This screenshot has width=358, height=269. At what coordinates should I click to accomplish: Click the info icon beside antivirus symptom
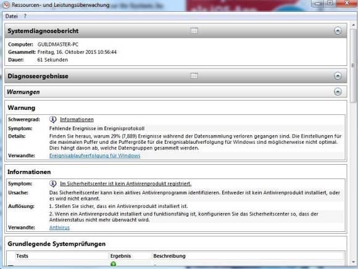coord(52,183)
